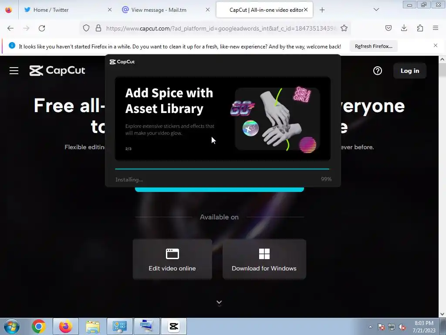The height and width of the screenshot is (335, 446).
Task: Click the CapCut installer taskbar icon
Action: (174, 326)
